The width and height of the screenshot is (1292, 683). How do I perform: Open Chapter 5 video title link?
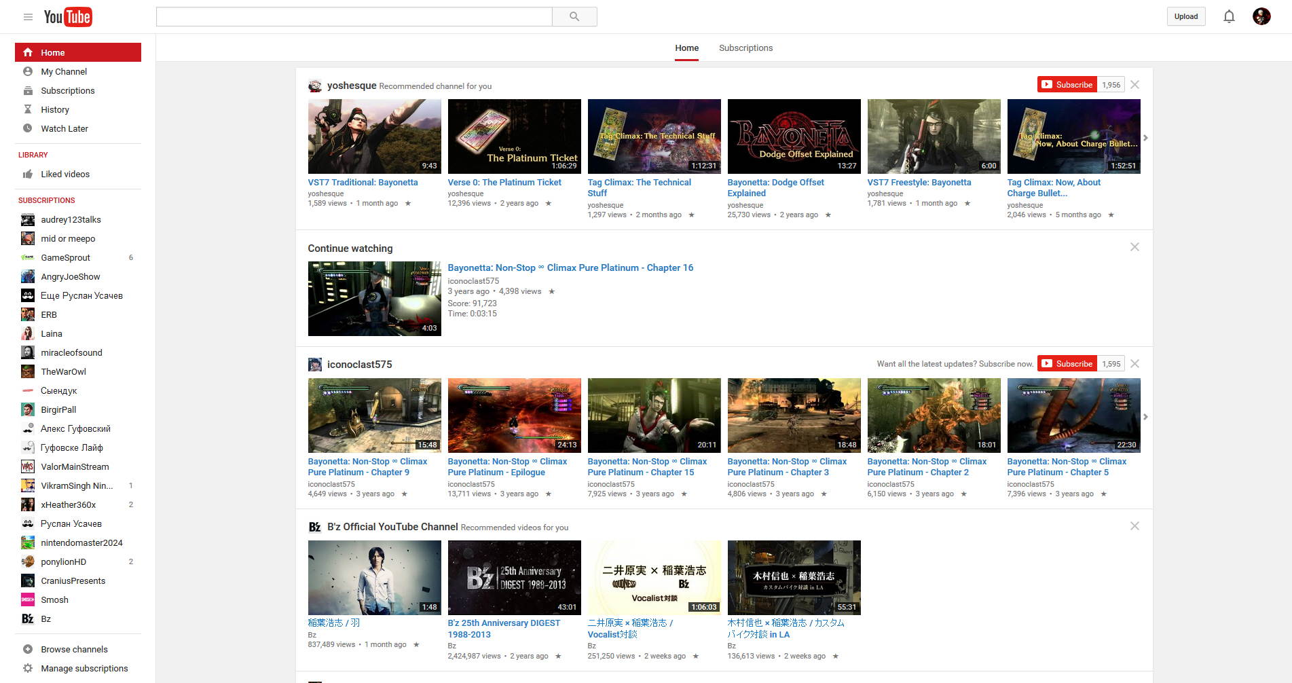click(1067, 466)
